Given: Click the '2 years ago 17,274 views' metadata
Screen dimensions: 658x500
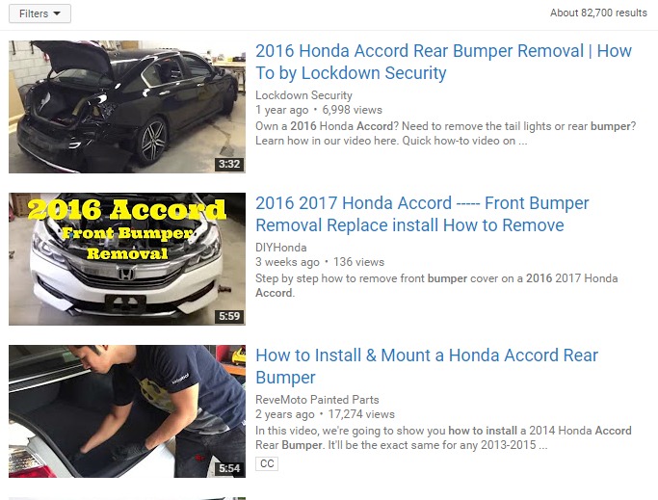Looking at the screenshot, I should [x=326, y=414].
